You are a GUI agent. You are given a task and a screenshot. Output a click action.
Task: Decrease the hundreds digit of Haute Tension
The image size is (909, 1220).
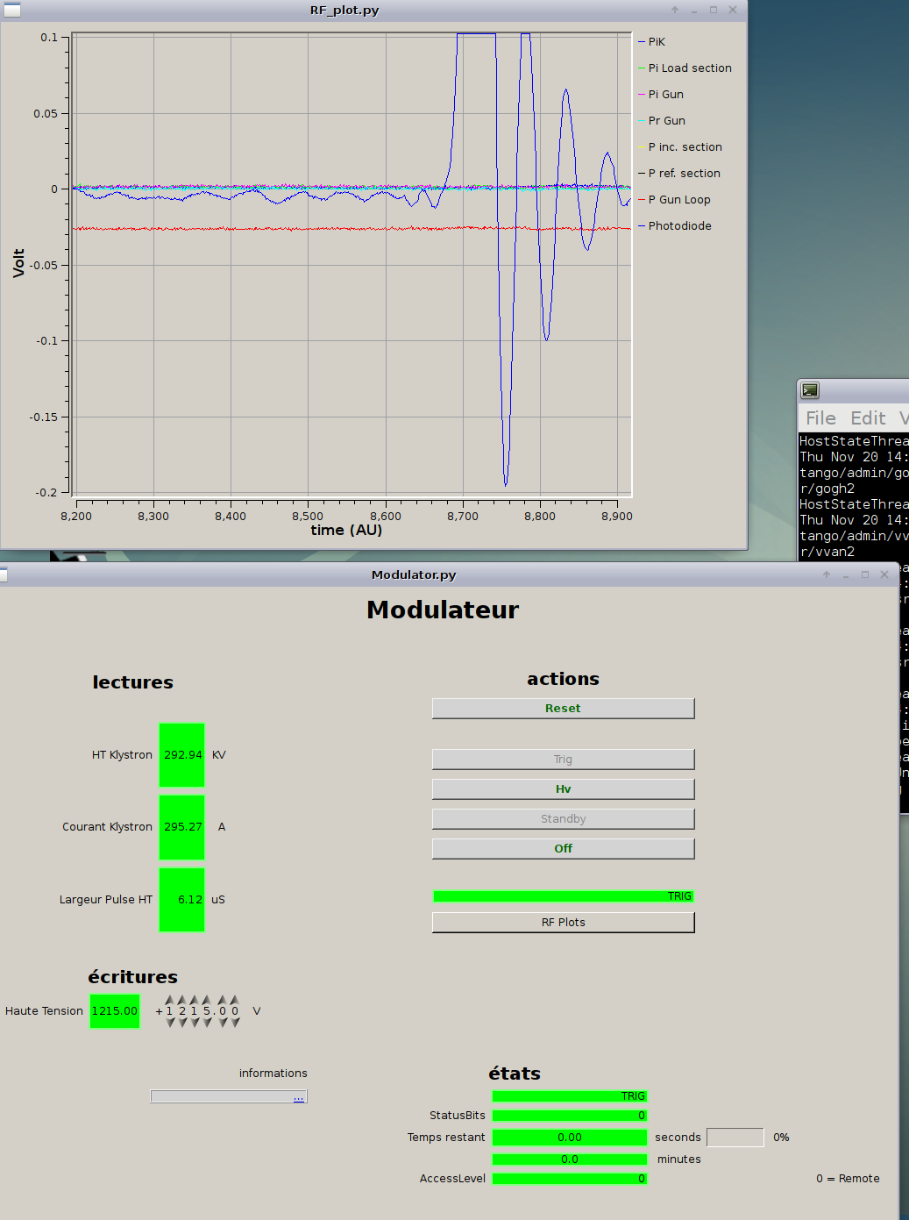click(182, 1023)
